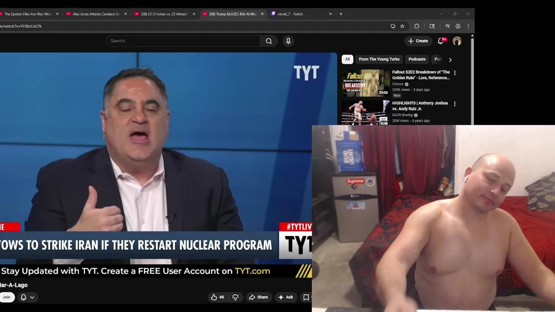Open options for Anthony Joshua highlights video

pos(454,104)
